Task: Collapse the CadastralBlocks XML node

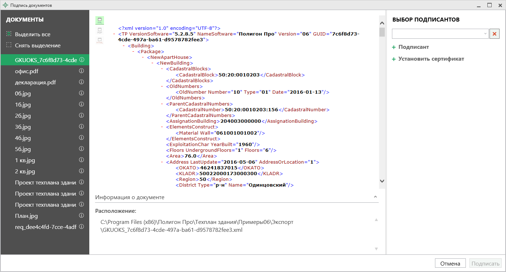Action: click(162, 69)
